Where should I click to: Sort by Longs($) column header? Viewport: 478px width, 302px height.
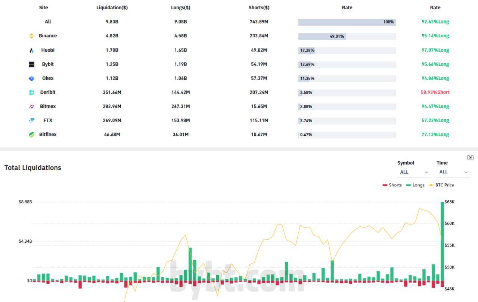(181, 7)
